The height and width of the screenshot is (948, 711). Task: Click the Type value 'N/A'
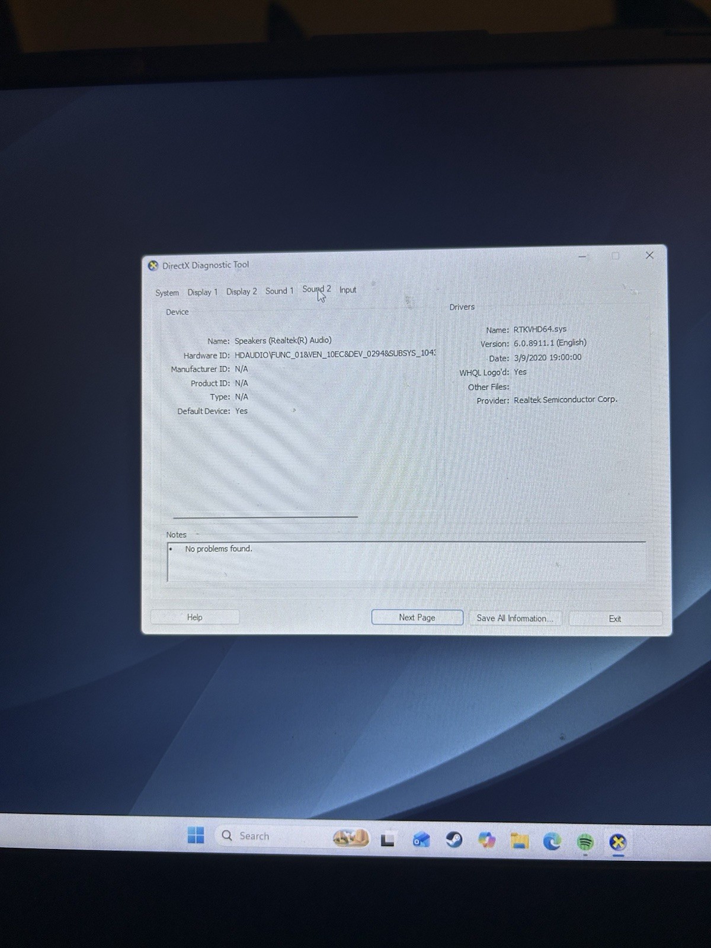click(x=241, y=397)
